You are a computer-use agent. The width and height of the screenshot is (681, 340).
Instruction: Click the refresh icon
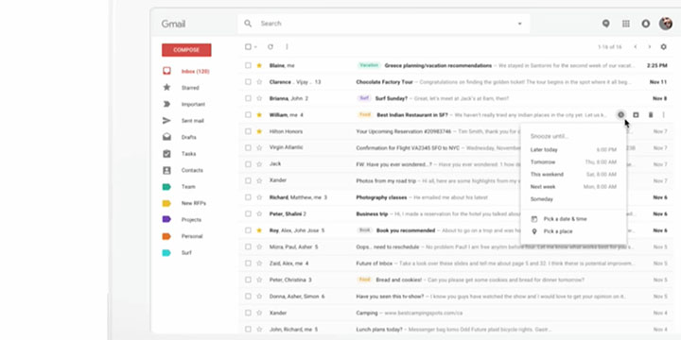271,47
